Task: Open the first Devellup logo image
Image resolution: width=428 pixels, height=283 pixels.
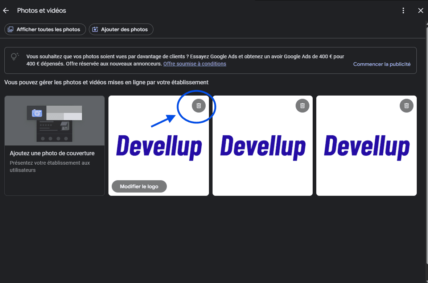Action: [159, 145]
